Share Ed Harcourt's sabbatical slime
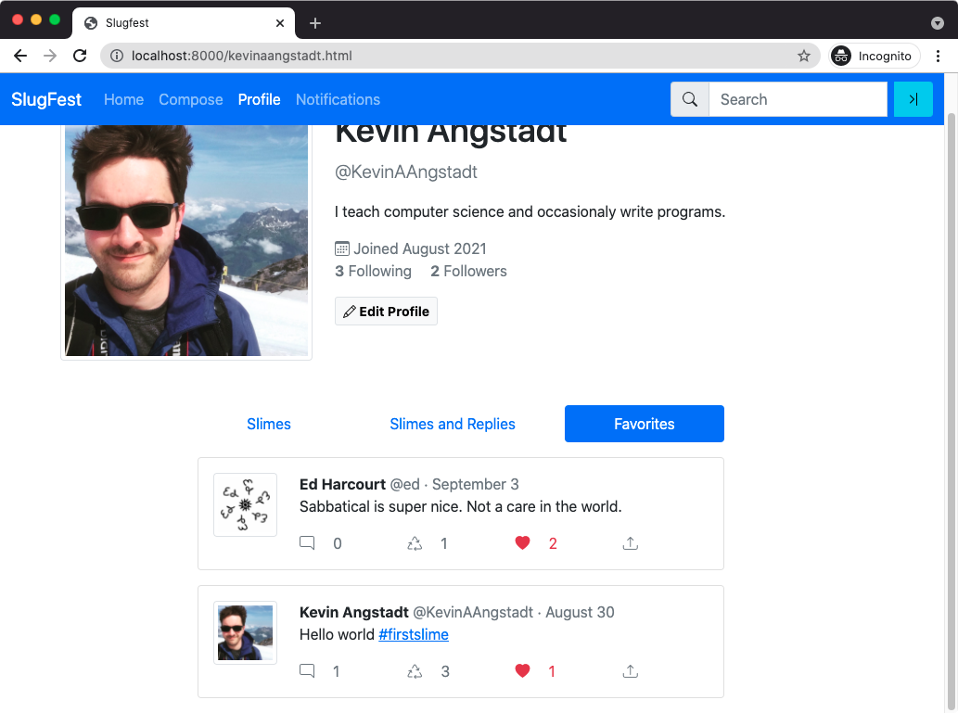 pyautogui.click(x=630, y=542)
